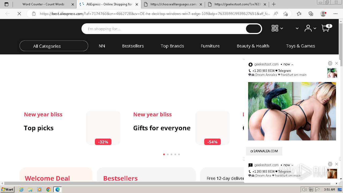Image resolution: width=343 pixels, height=193 pixels.
Task: Select Microsoft Edge taskbar button
Action: tap(58, 190)
